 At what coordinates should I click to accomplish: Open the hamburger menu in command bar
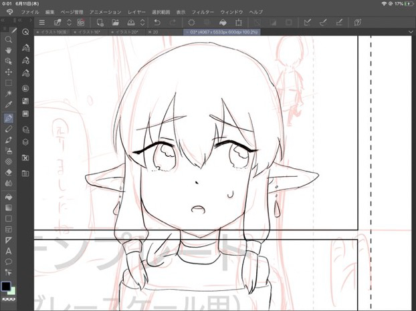42,23
